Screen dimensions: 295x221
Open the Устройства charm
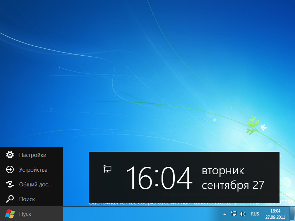pos(31,170)
